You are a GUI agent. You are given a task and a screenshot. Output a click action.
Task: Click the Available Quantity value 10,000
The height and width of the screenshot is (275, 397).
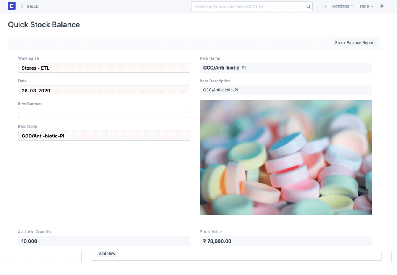point(104,241)
